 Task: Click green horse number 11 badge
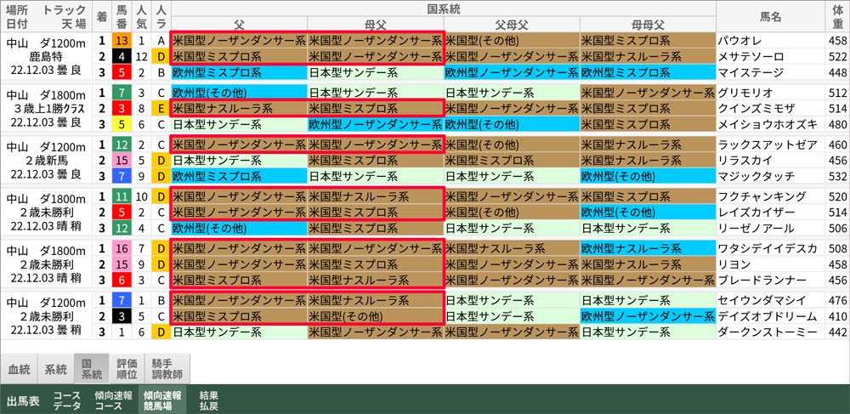pyautogui.click(x=122, y=196)
